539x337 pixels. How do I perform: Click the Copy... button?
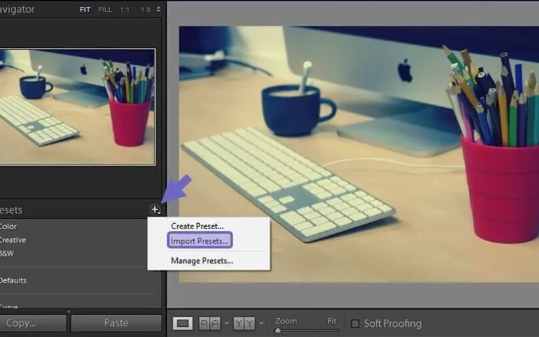(32, 324)
